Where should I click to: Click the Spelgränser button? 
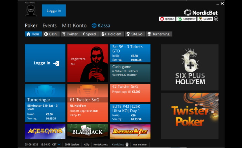tap(187, 19)
